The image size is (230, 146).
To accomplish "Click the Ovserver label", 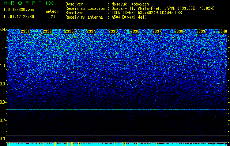I will tap(74, 4).
